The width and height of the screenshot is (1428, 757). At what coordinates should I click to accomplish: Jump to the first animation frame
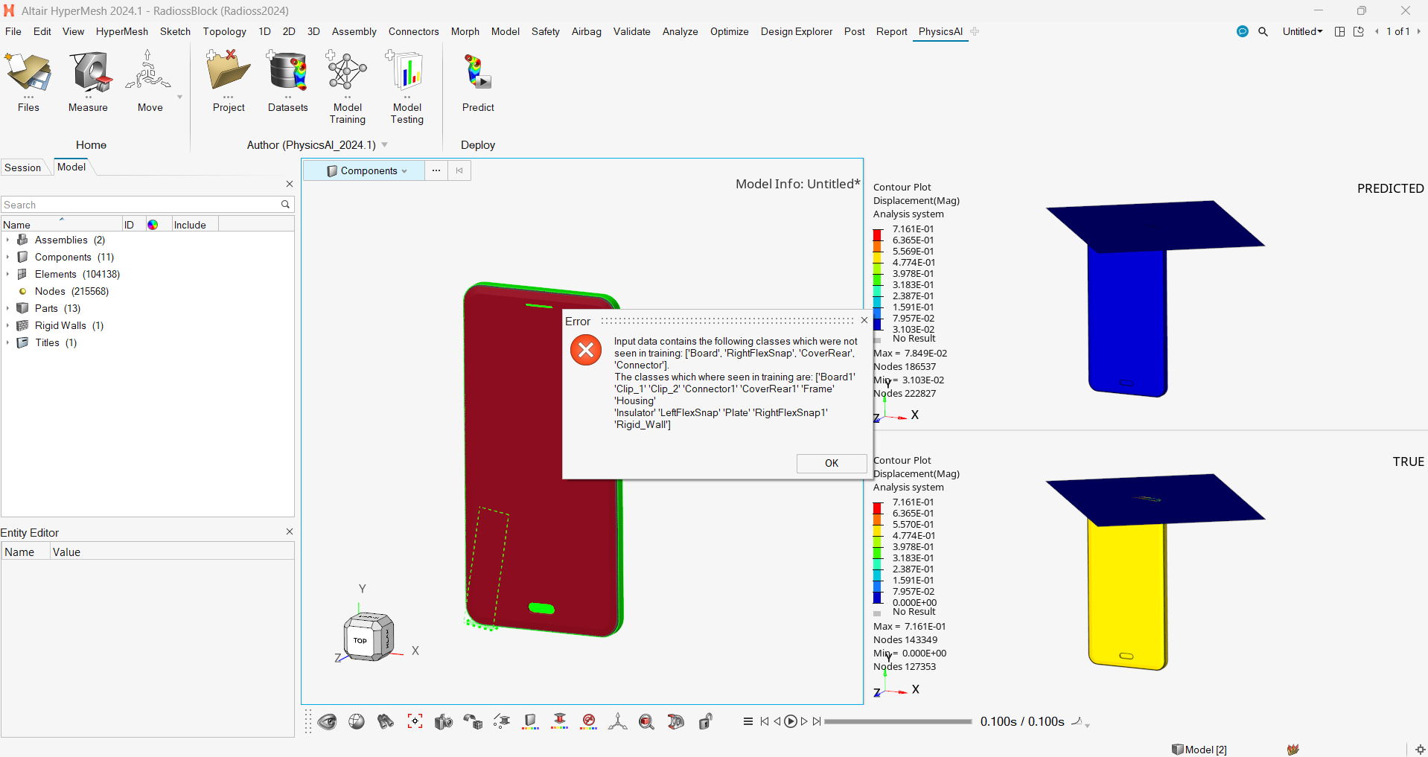[765, 721]
